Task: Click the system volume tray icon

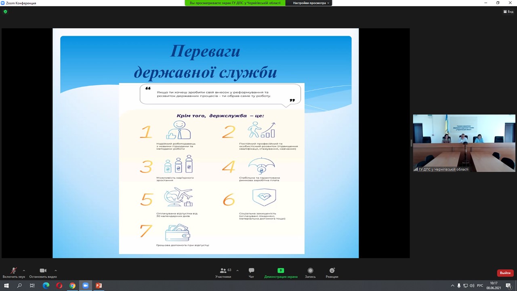Action: [x=472, y=286]
